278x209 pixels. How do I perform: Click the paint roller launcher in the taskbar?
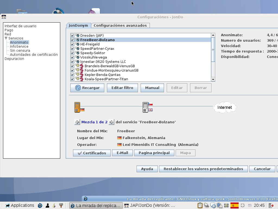pos(61,205)
